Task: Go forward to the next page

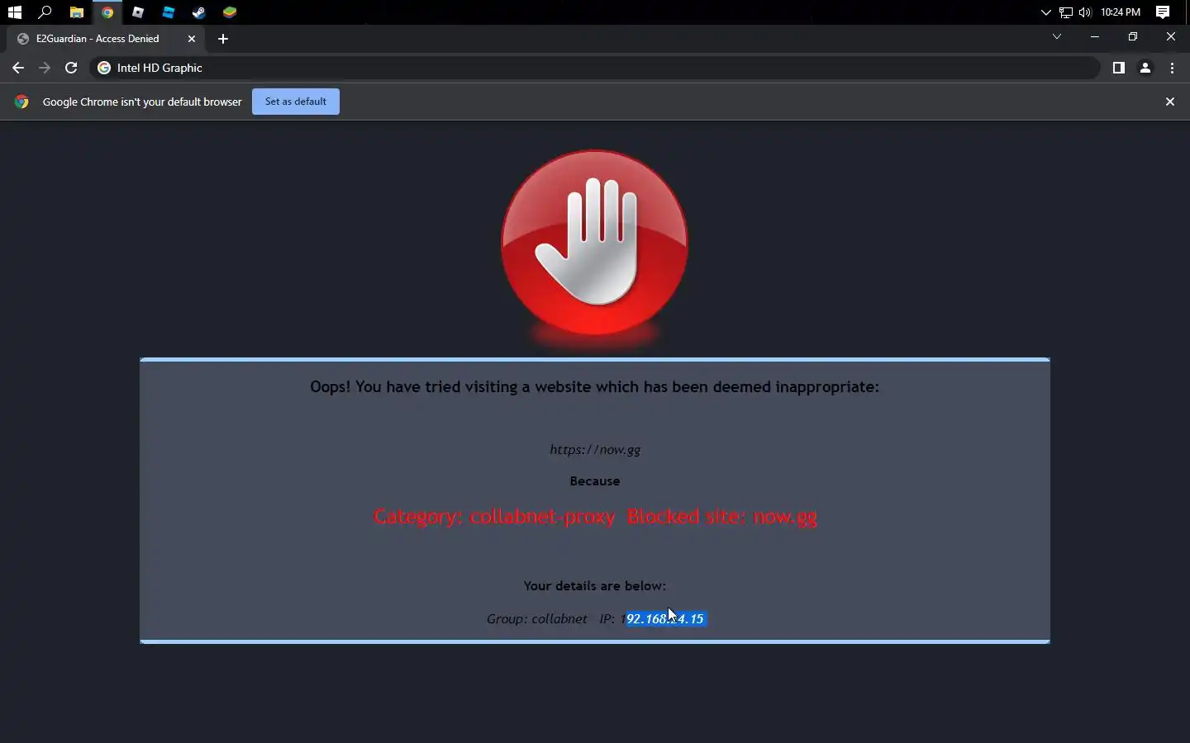Action: click(x=45, y=68)
